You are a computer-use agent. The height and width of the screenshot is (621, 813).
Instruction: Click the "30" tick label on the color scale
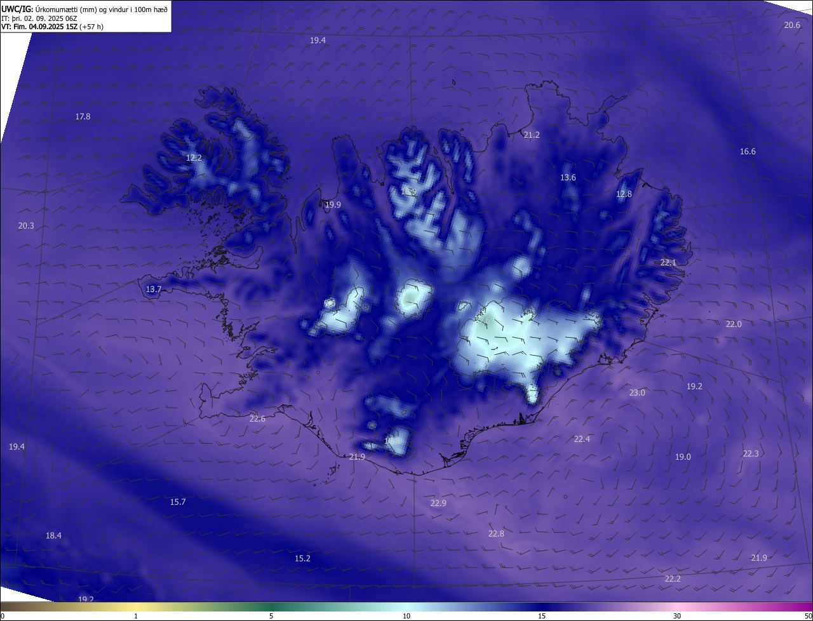[677, 616]
